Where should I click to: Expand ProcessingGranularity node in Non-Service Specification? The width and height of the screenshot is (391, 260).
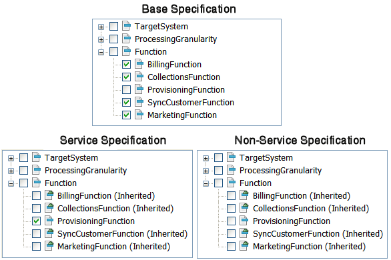click(206, 171)
